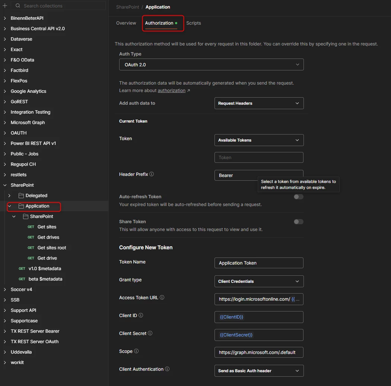The width and height of the screenshot is (391, 386).
Task: Select the Supportcase collection
Action: 24,321
